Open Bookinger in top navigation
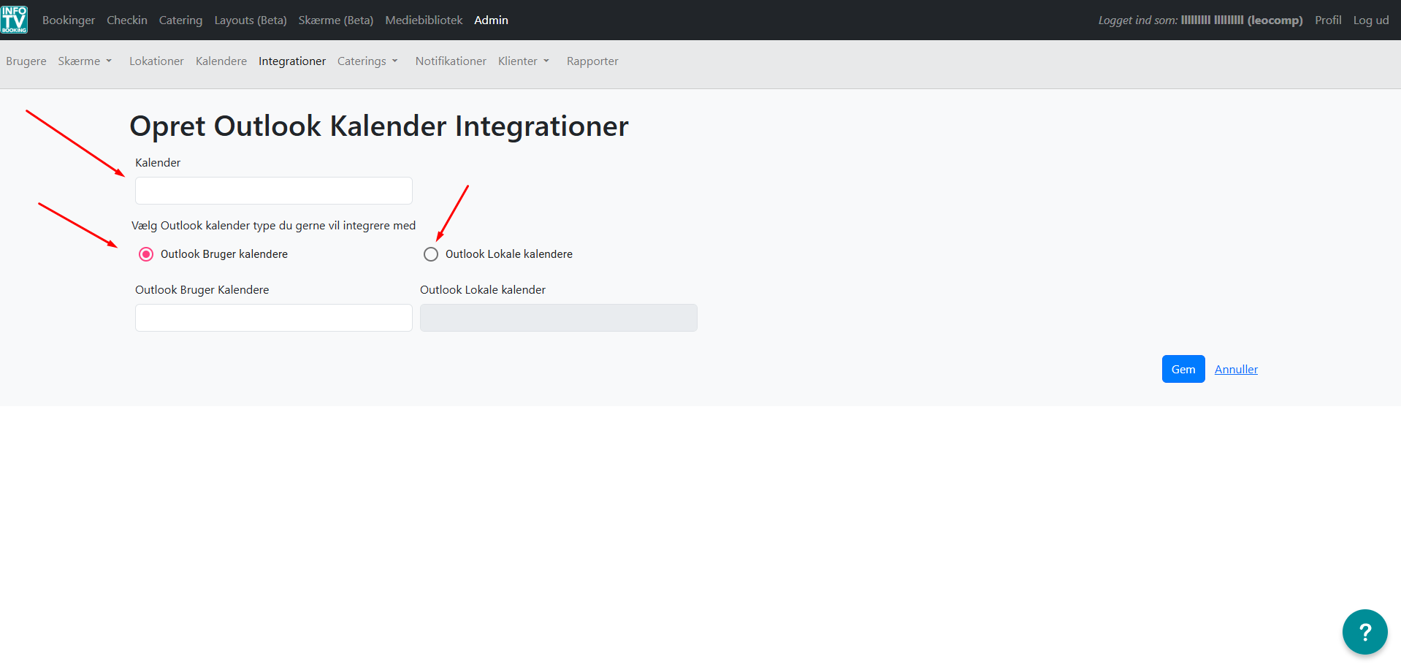 (x=69, y=20)
